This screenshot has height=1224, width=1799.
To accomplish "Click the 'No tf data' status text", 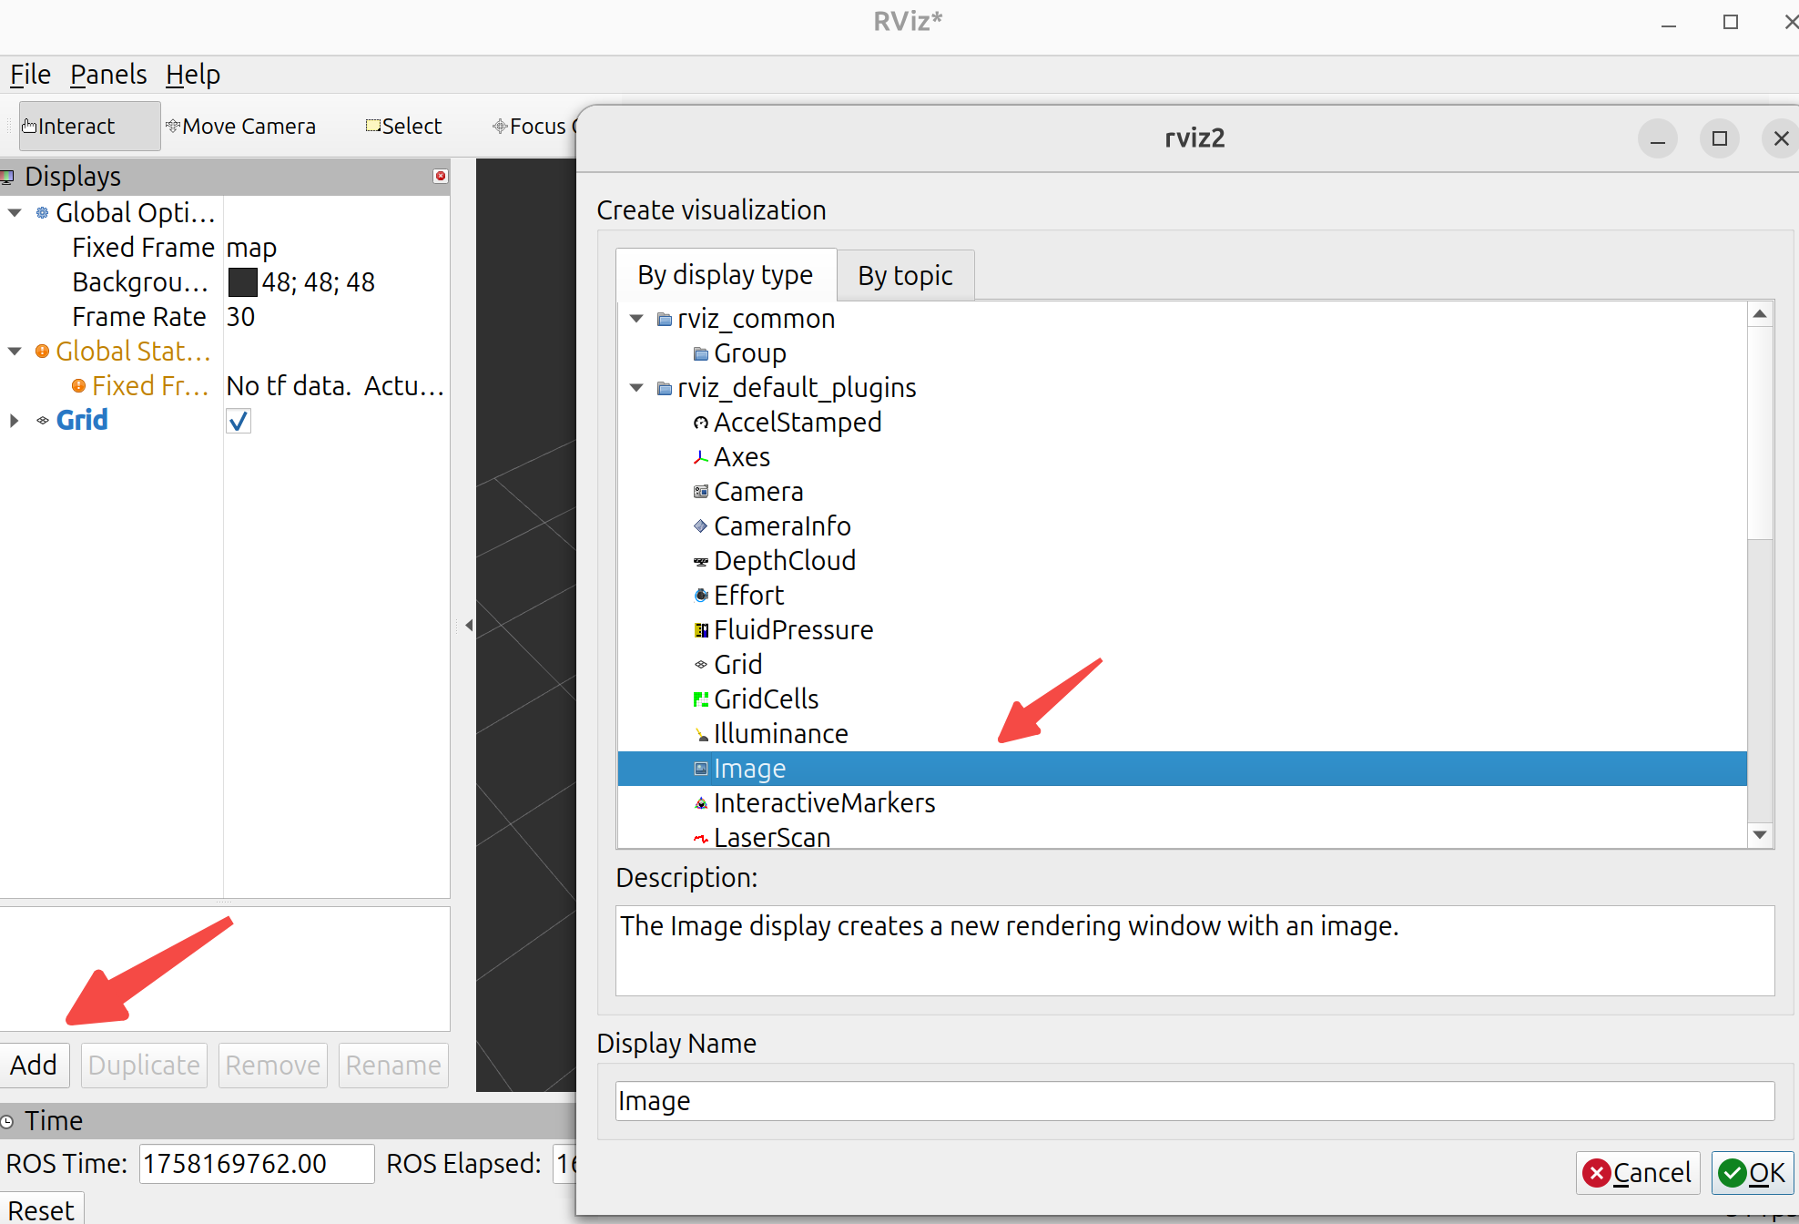I will [x=335, y=386].
